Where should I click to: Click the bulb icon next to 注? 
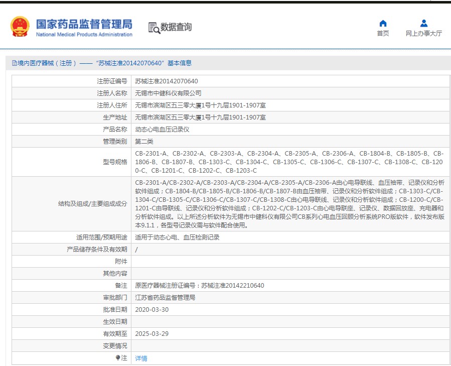click(118, 357)
